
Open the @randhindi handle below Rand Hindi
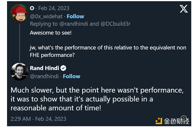coord(44,76)
